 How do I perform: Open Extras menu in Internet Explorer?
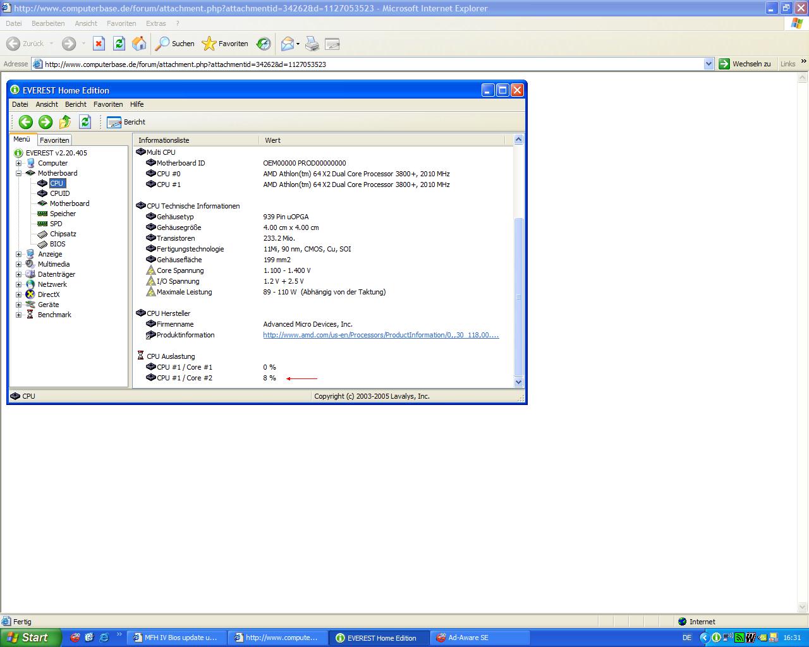(156, 23)
